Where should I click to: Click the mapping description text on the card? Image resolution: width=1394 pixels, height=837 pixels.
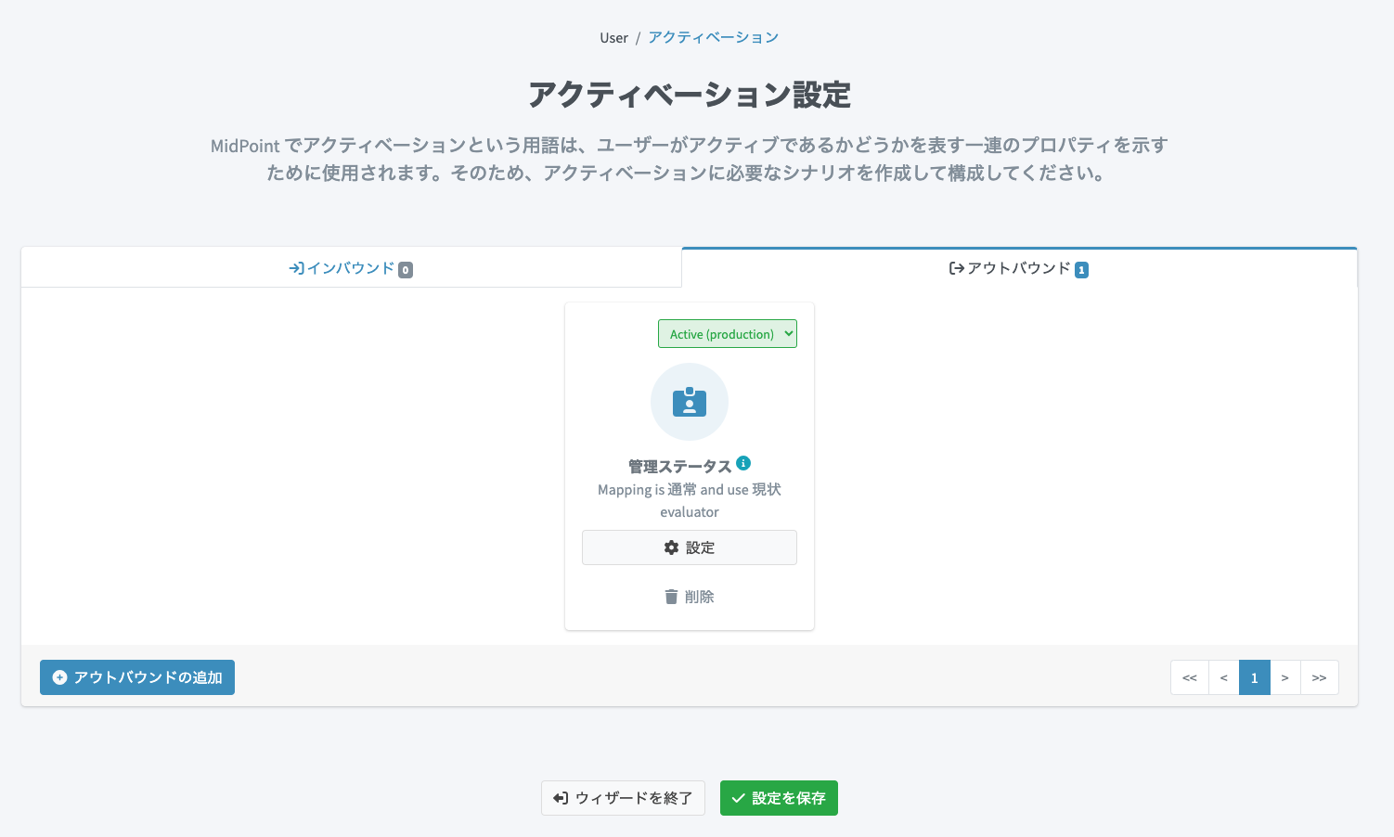690,500
